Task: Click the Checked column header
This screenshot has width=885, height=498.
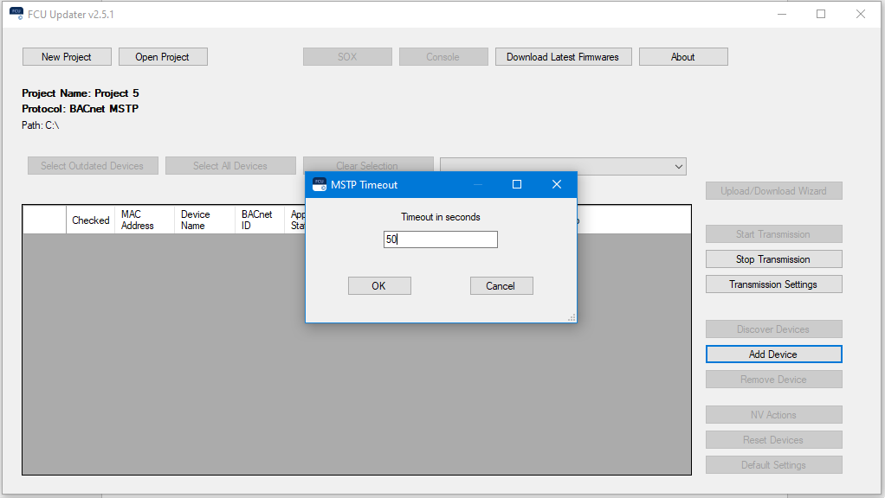Action: [90, 220]
